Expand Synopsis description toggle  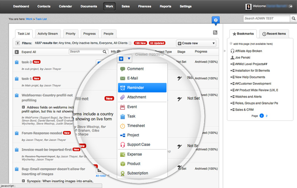click(x=23, y=181)
